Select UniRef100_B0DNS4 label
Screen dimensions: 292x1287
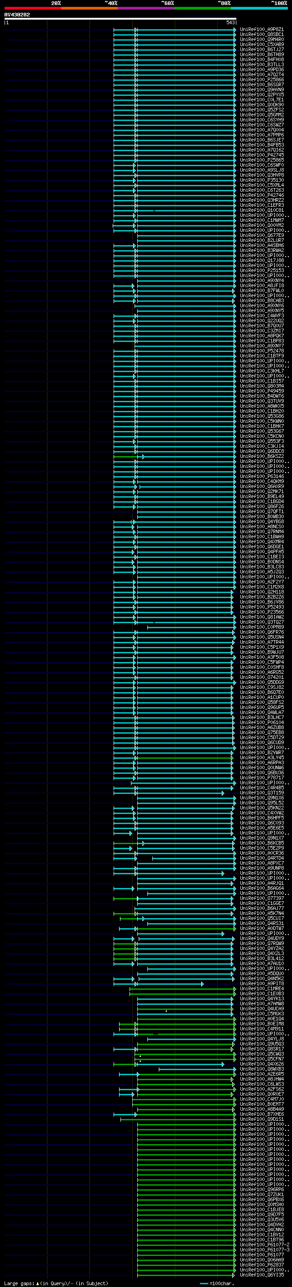click(262, 562)
